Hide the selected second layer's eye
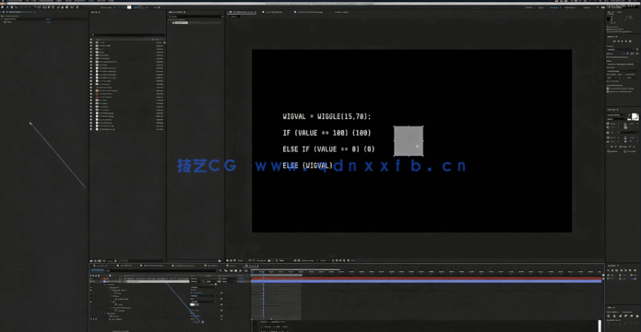This screenshot has width=641, height=332. click(91, 281)
